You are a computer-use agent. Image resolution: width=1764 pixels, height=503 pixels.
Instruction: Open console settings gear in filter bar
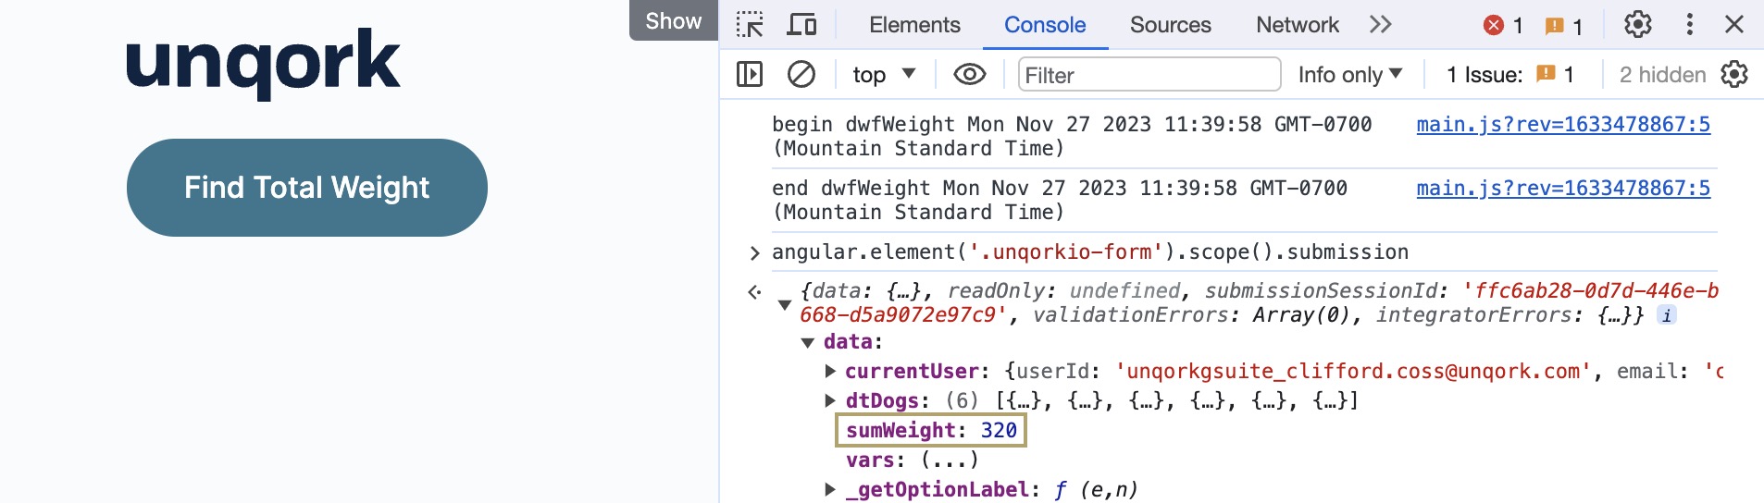click(x=1734, y=74)
